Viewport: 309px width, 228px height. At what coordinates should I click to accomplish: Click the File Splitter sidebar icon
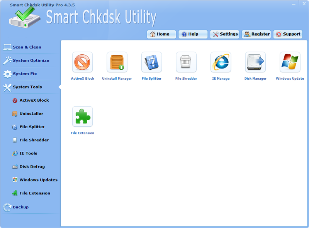pyautogui.click(x=15, y=127)
